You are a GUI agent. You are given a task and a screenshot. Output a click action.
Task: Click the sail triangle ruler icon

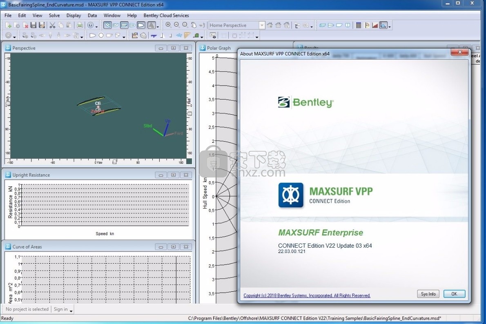pos(187,36)
